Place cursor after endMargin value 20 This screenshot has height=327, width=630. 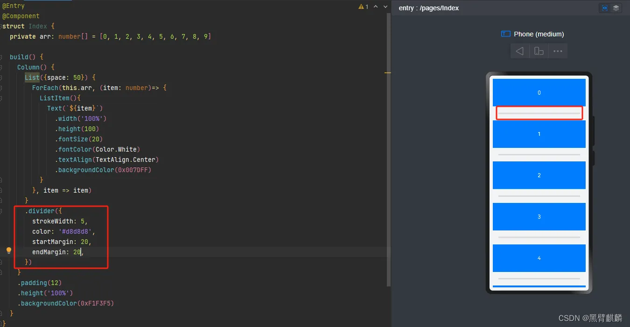coord(81,252)
